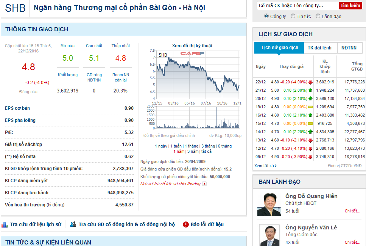Show the 6 tháng chart range
366x246 pixels.
(225, 146)
